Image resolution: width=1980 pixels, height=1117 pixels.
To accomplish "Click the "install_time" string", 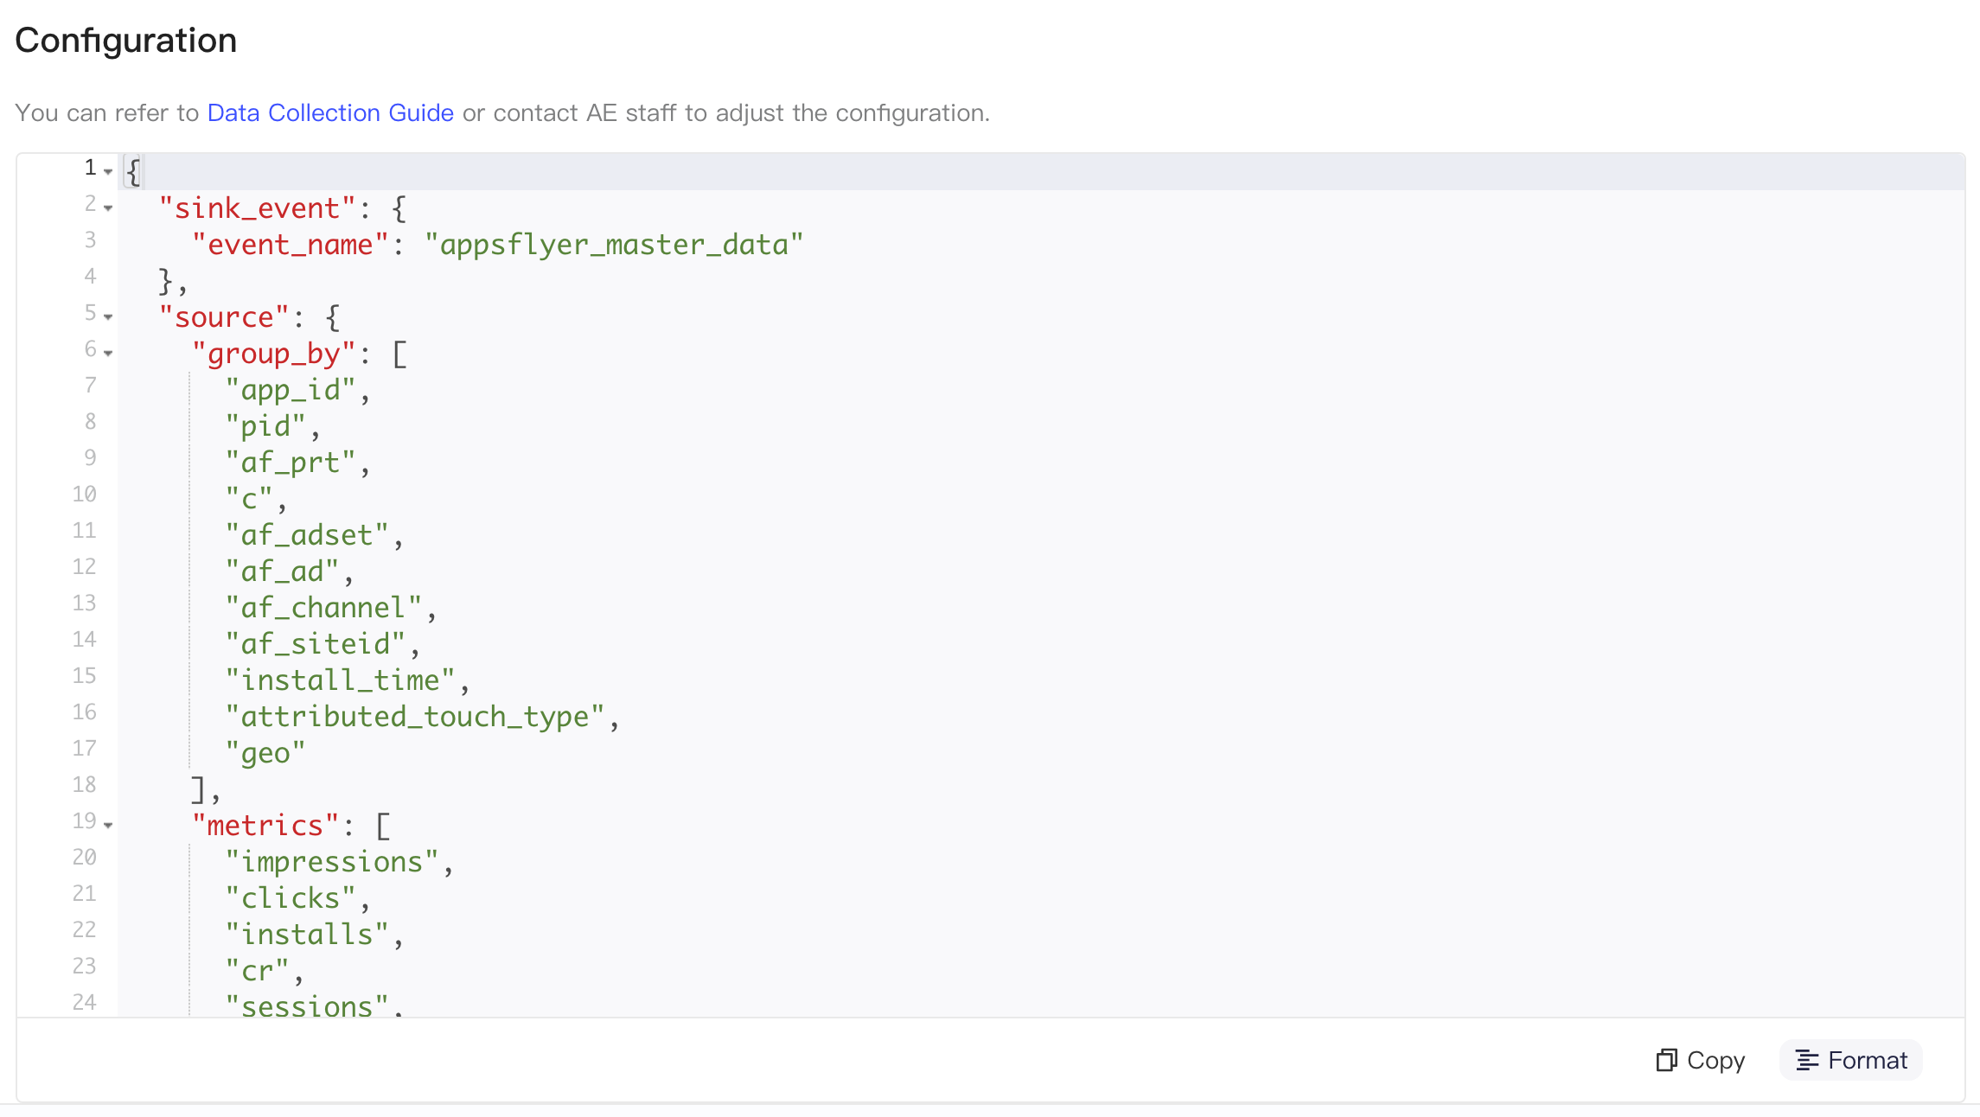I will coord(340,680).
